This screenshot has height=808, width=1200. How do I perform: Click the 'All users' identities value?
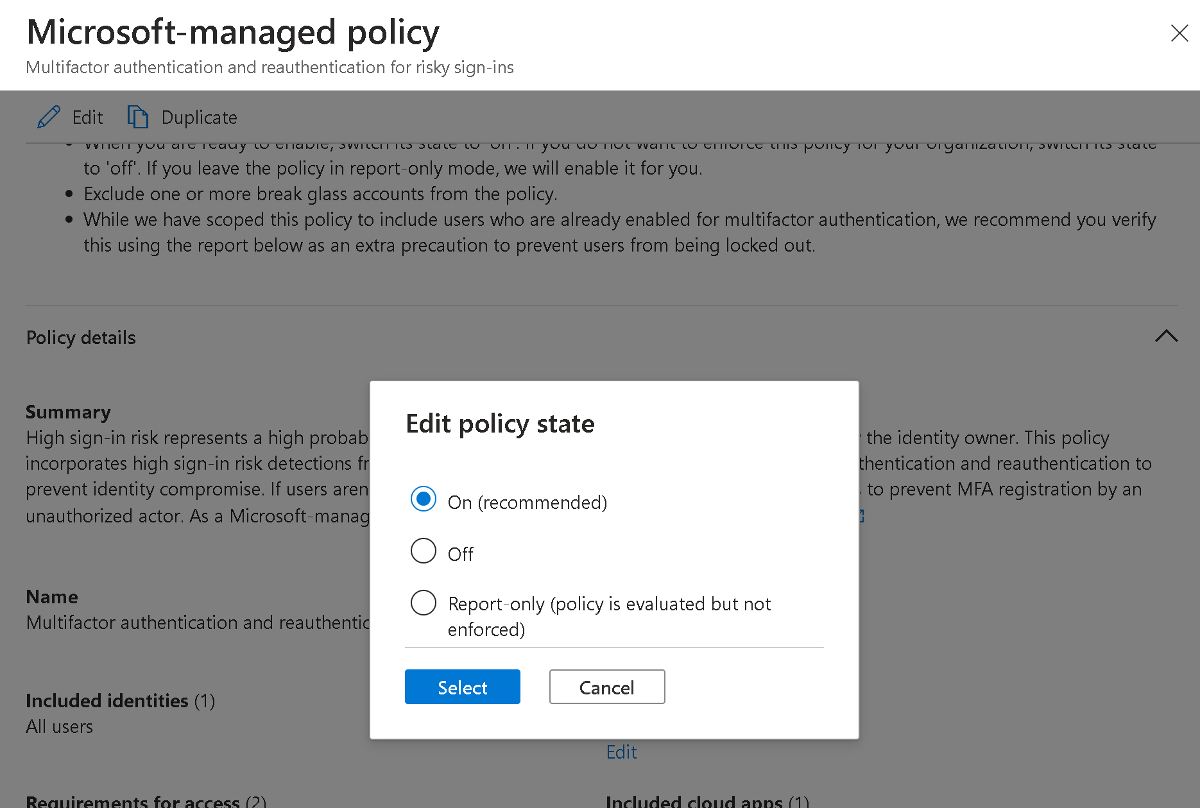click(x=59, y=726)
